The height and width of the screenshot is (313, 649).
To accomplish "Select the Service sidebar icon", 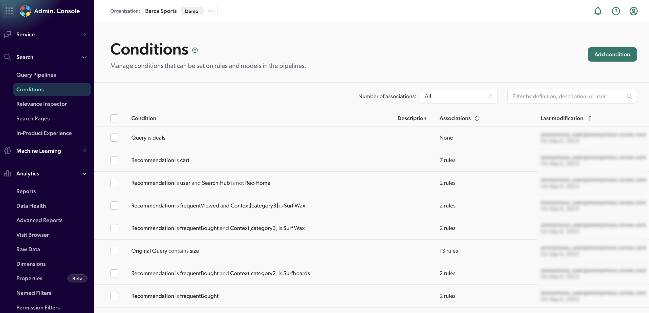I will pyautogui.click(x=8, y=34).
